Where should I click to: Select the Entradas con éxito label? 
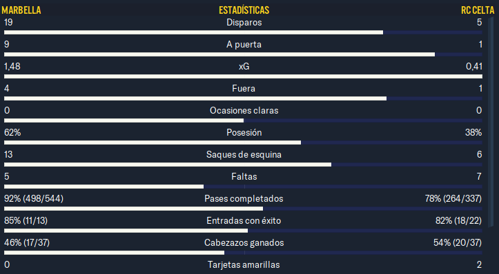pos(244,221)
